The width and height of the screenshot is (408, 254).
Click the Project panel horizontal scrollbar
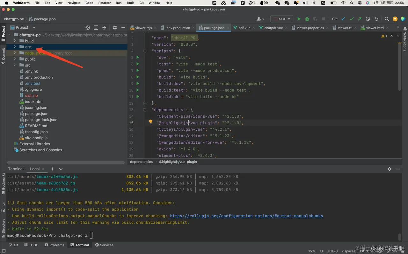click(66, 162)
